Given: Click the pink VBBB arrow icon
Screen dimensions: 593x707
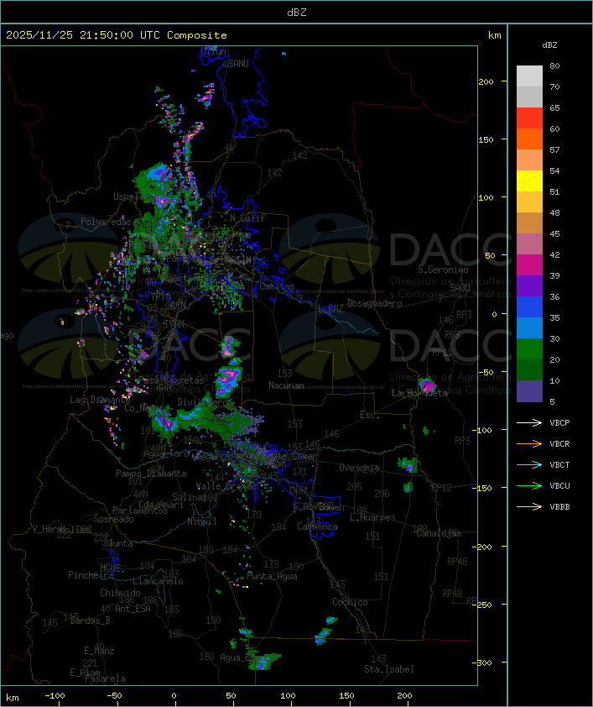Looking at the screenshot, I should pos(529,507).
